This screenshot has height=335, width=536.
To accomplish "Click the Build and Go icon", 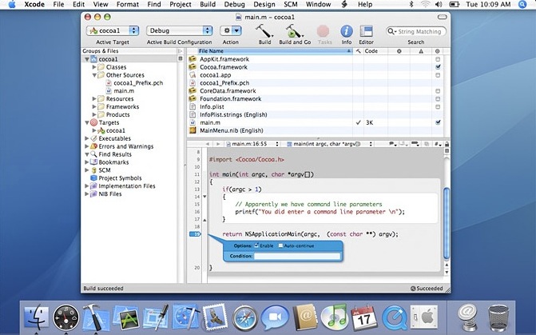I will click(294, 31).
